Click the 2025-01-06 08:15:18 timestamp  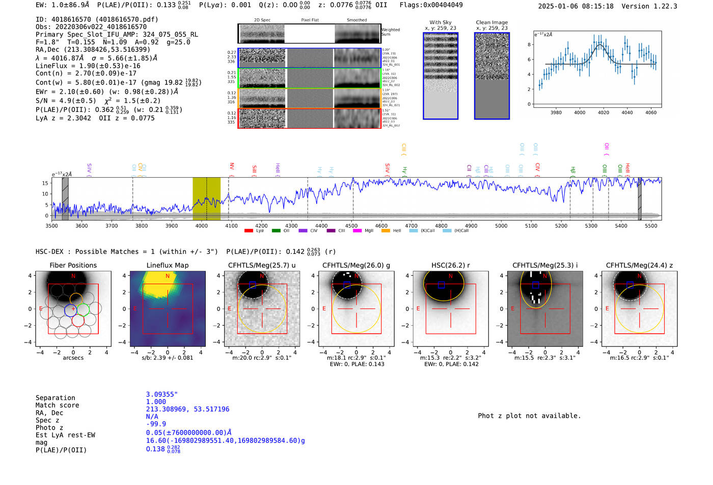575,6
